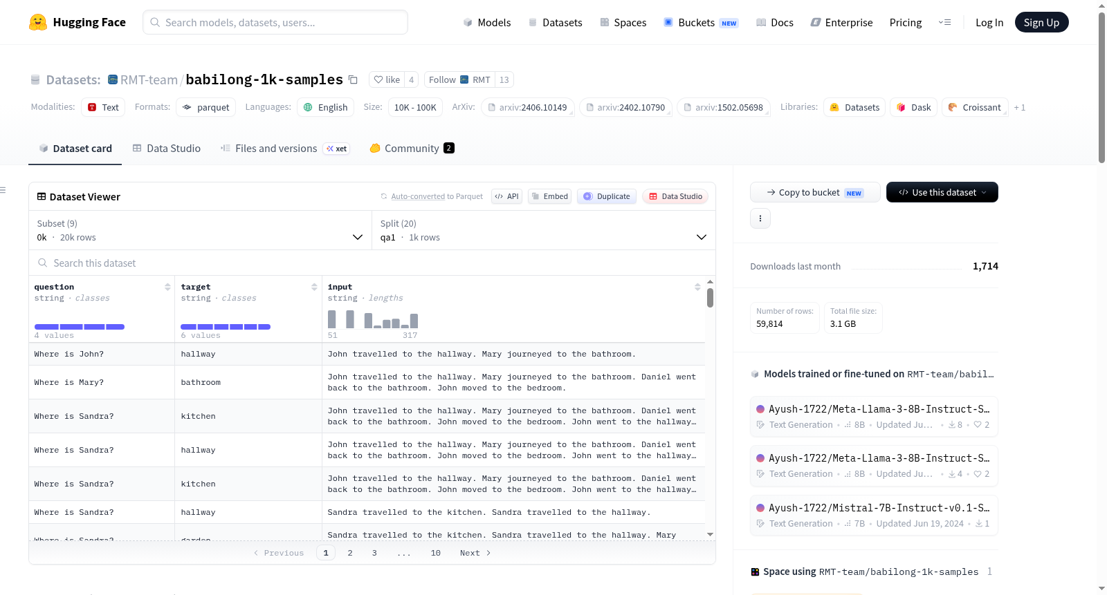Screen dimensions: 1107x595
Task: Focus the Search models, datasets, users field
Action: (x=275, y=22)
